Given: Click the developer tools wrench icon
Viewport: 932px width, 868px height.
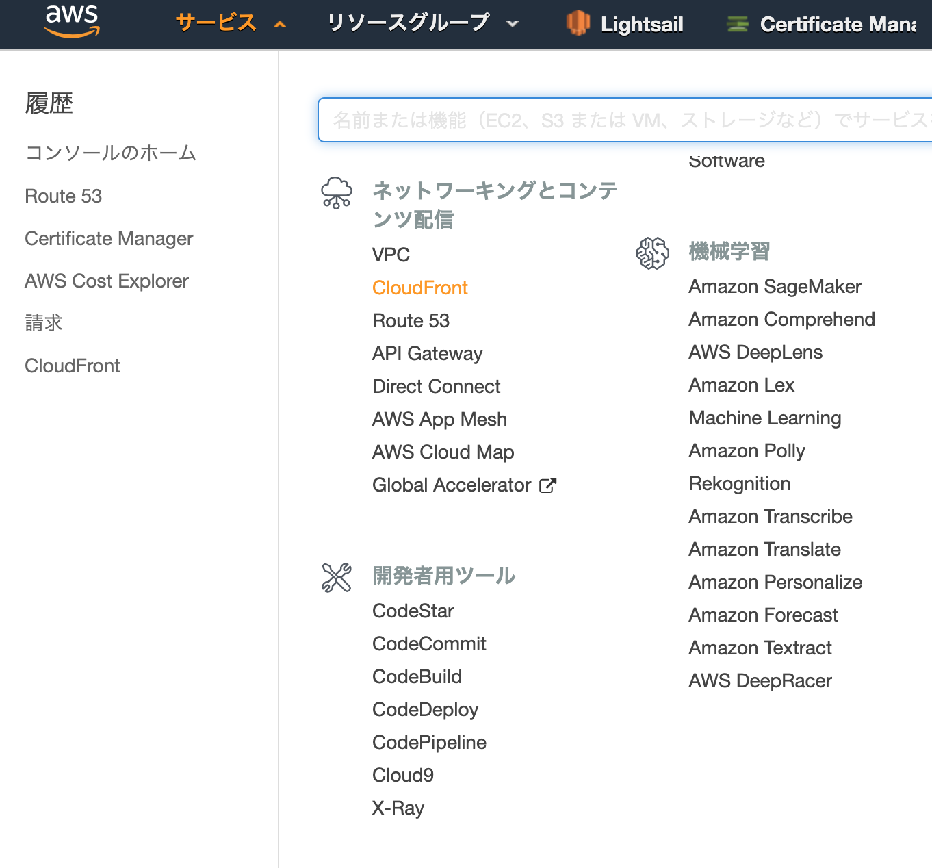Looking at the screenshot, I should point(337,577).
